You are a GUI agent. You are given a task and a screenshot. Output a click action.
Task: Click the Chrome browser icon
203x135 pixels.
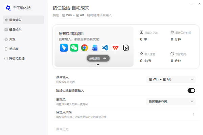tap(84, 48)
